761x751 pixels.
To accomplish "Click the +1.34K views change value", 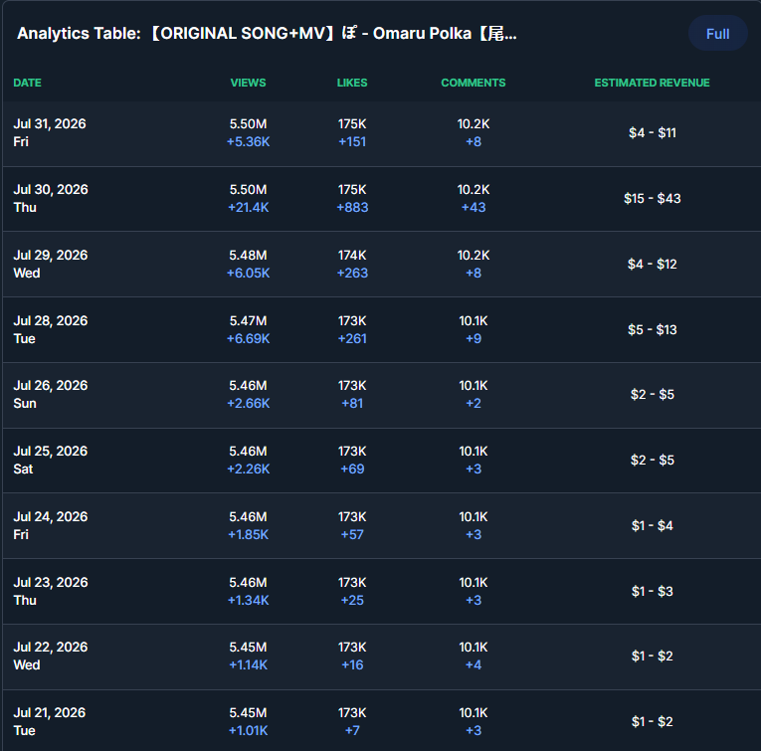I will tap(248, 600).
